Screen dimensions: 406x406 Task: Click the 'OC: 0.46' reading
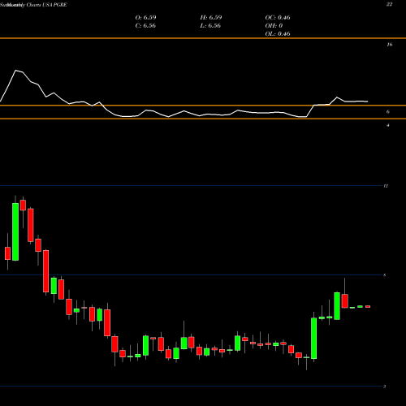(278, 18)
